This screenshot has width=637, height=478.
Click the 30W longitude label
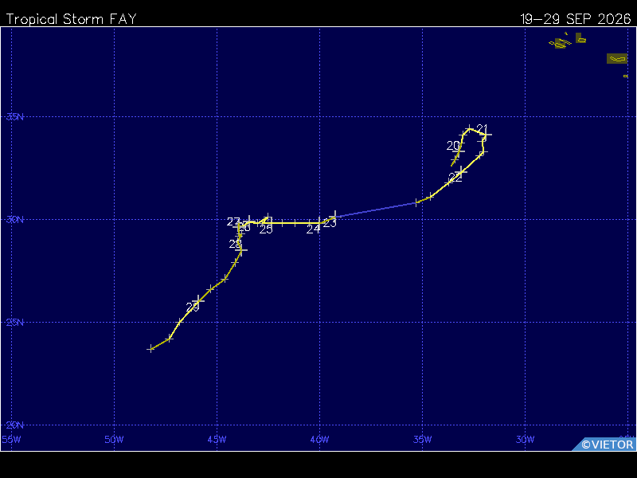point(526,440)
